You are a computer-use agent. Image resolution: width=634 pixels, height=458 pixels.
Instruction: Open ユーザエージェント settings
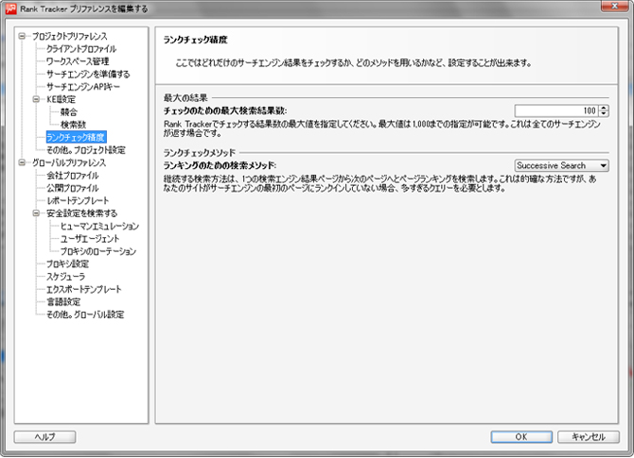90,239
